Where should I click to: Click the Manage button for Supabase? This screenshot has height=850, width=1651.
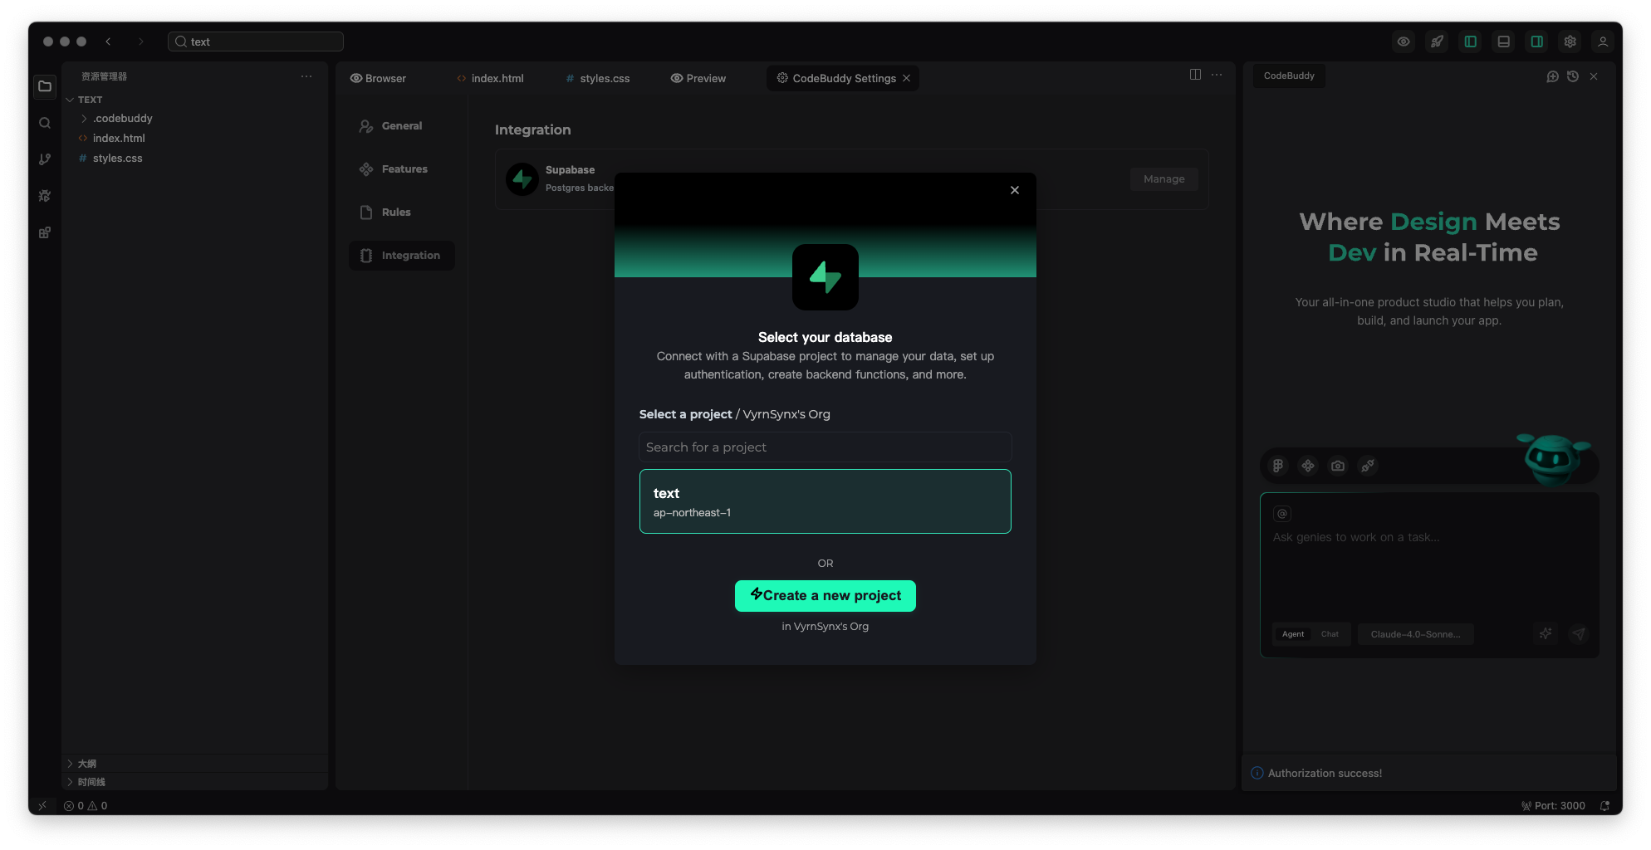[1164, 179]
